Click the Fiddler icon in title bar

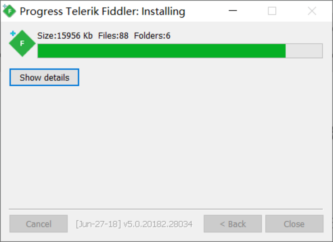[9, 11]
